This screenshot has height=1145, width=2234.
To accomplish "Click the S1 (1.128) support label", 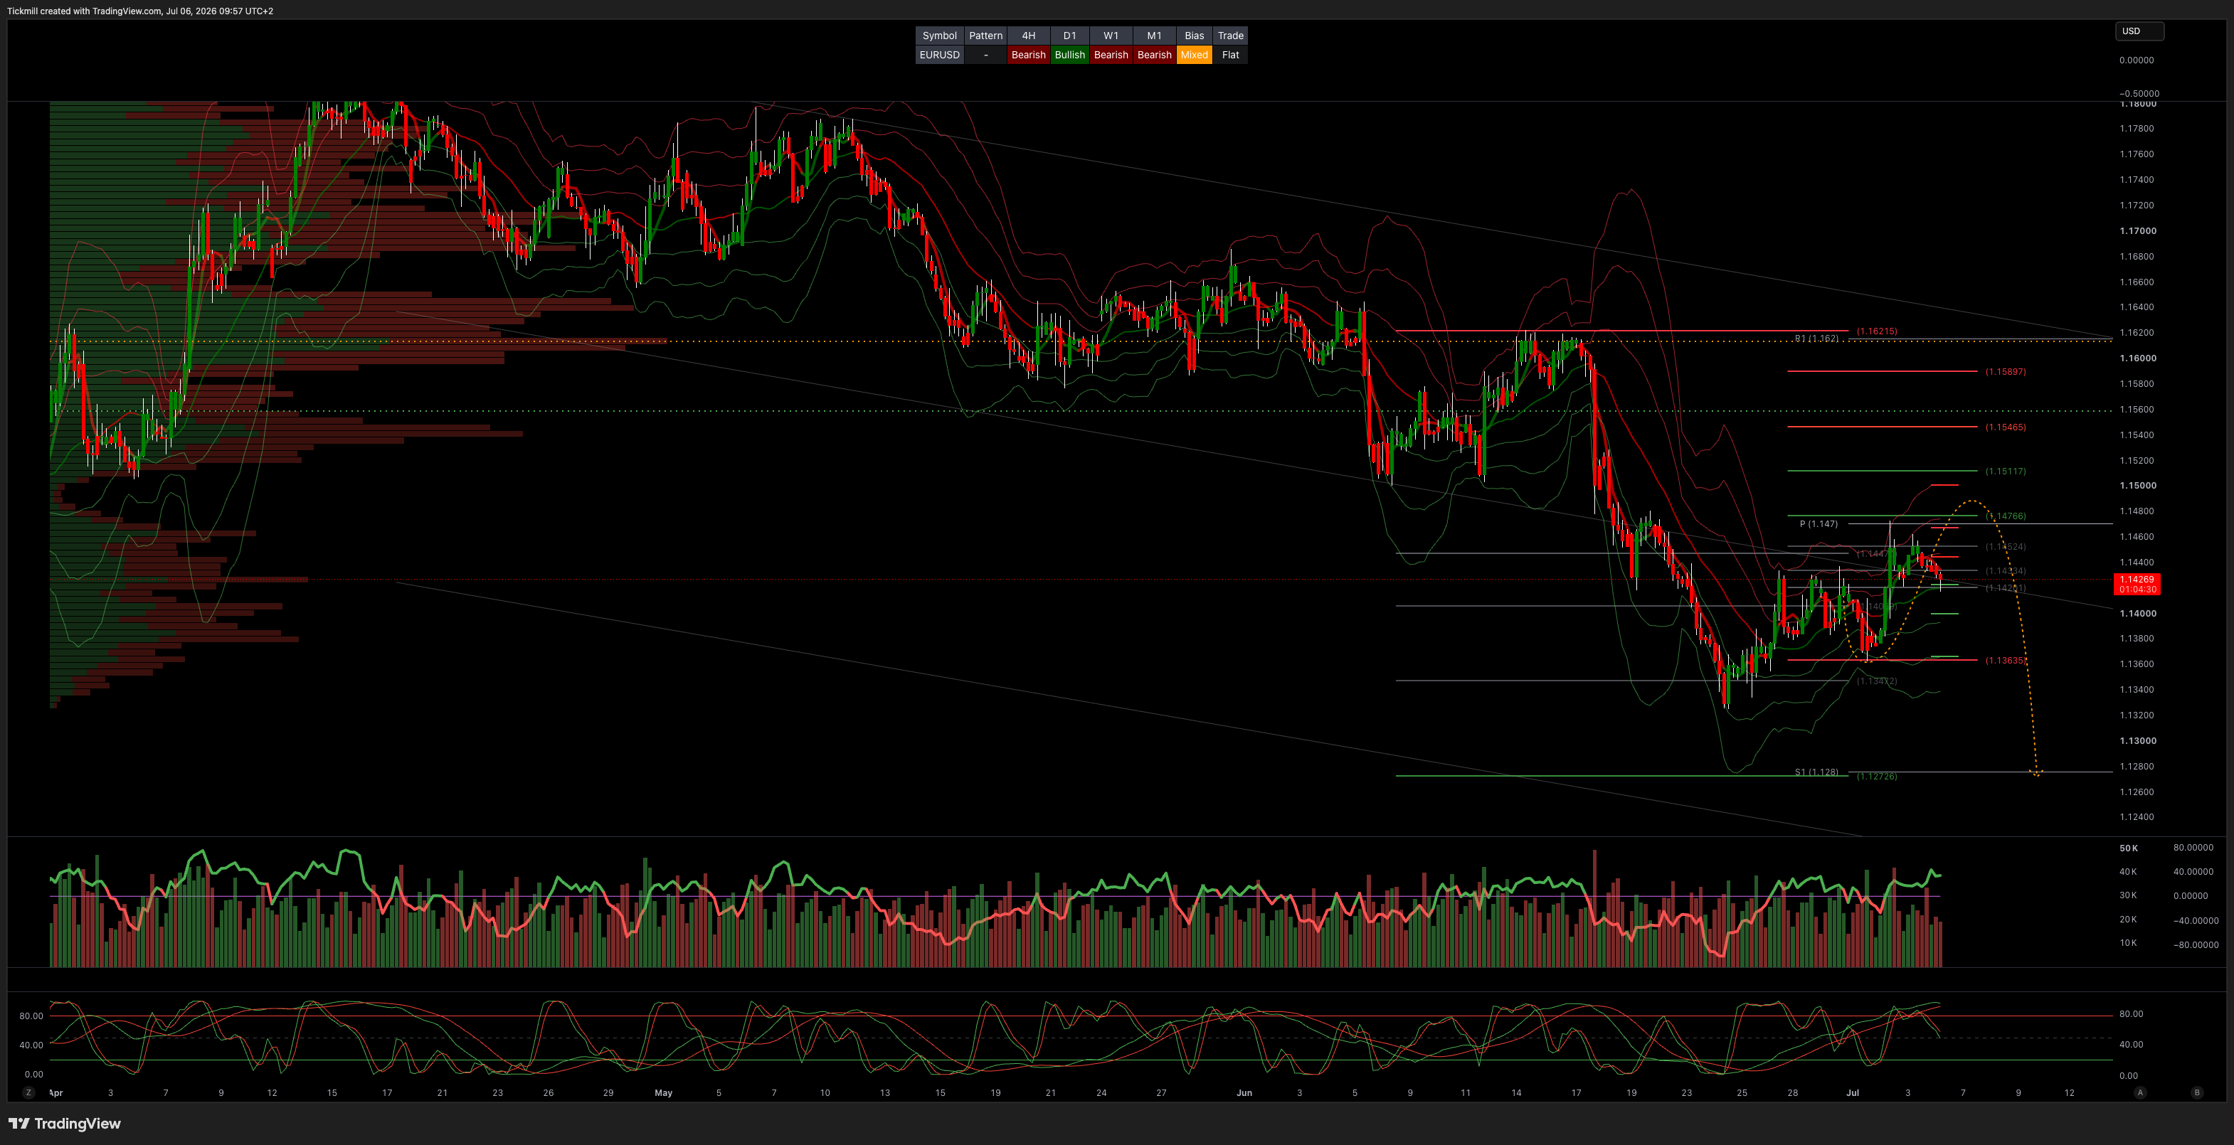I will point(1816,772).
